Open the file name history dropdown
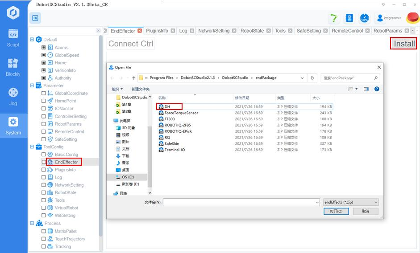Viewport: 420px width, 253px height. click(x=317, y=203)
